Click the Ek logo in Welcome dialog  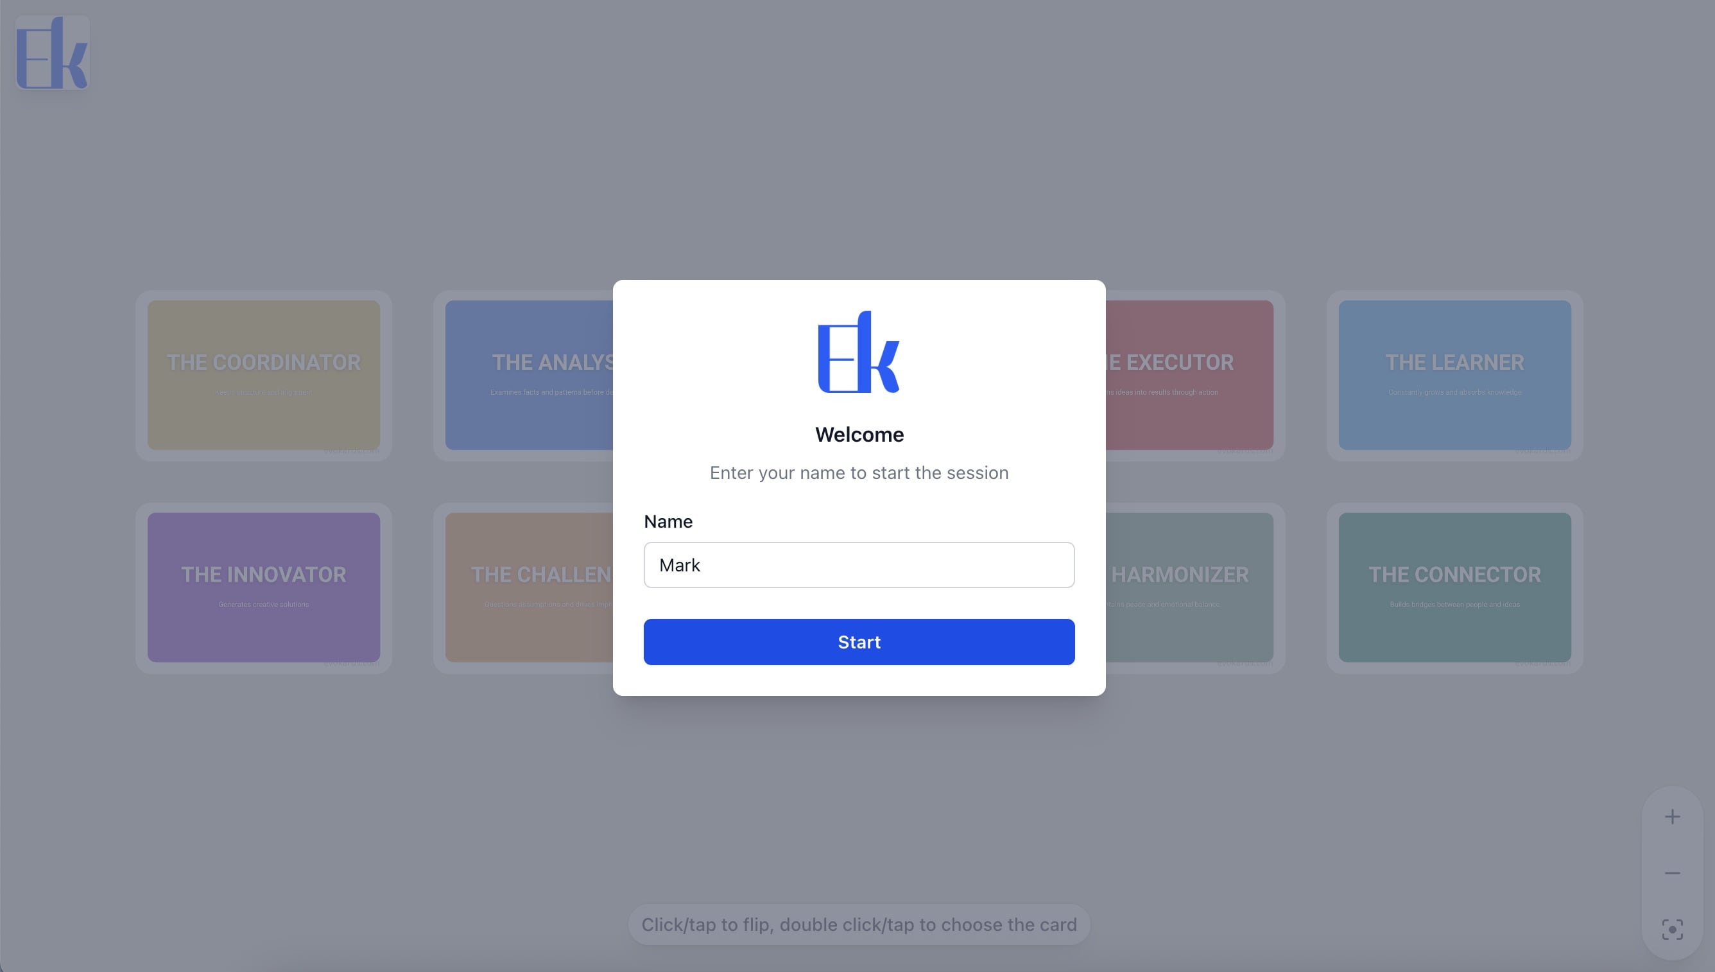[858, 352]
